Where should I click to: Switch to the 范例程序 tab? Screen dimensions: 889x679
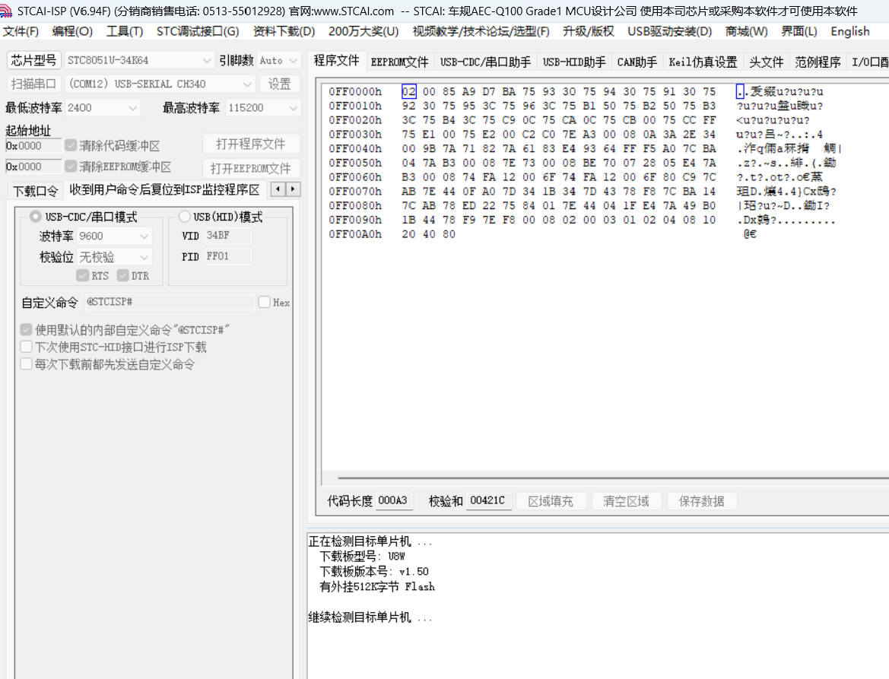[x=817, y=62]
